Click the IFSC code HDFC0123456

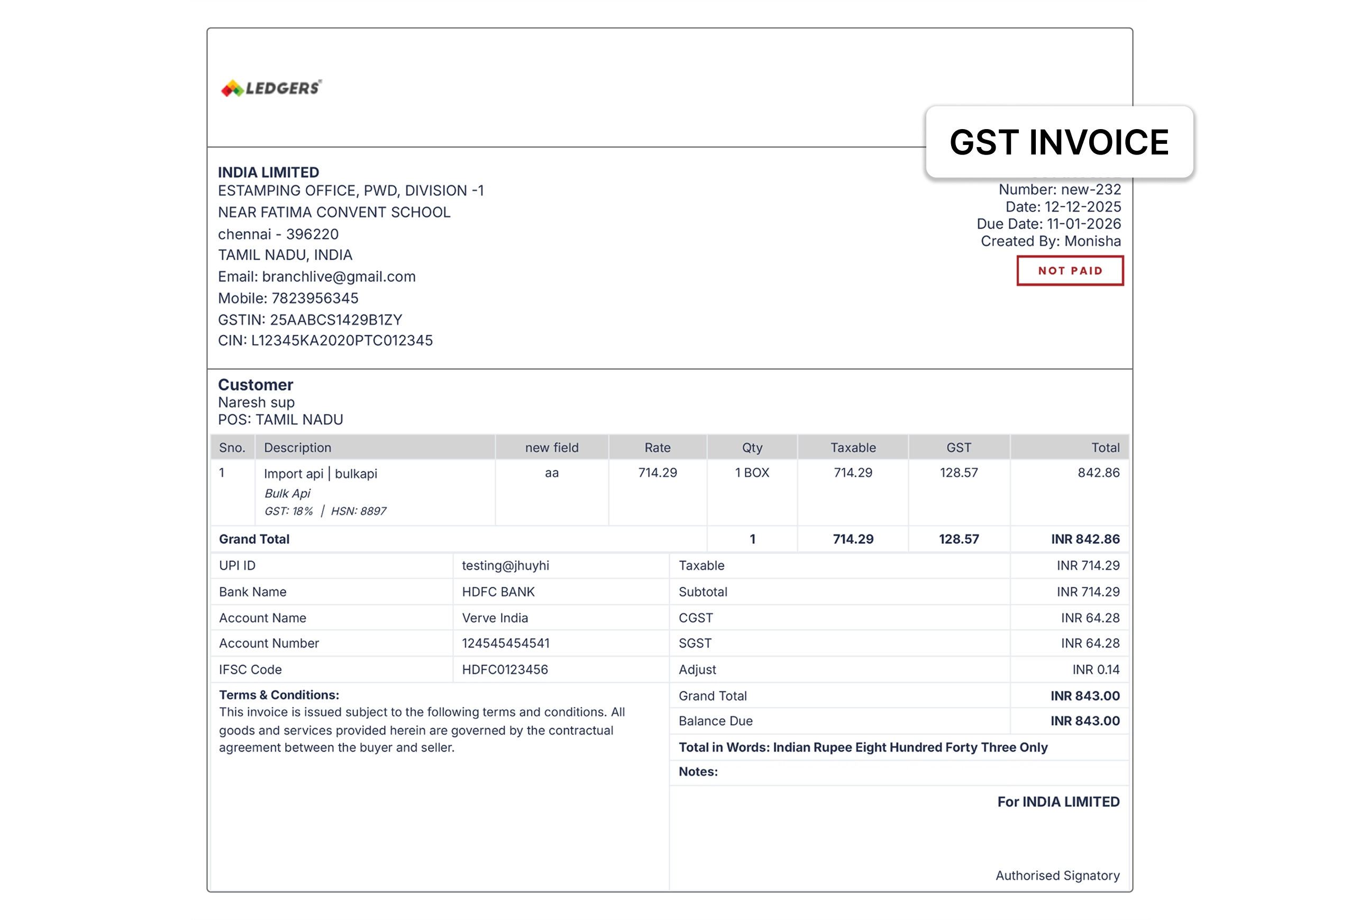505,669
